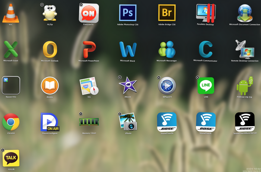Delete ALZip using its x badge
Viewport: 261px width, 172px height.
coord(42,5)
